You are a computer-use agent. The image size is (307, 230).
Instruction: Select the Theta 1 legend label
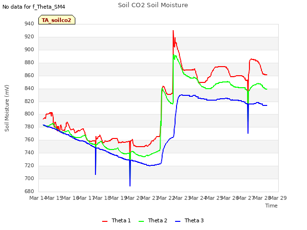(121, 220)
